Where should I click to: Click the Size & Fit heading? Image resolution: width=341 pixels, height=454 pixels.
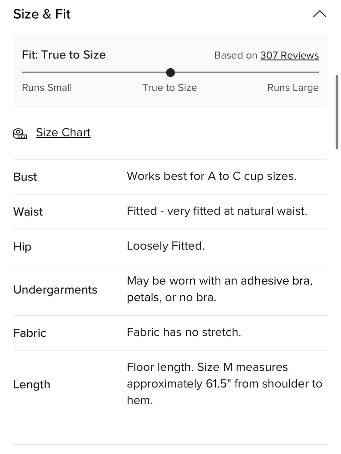42,14
